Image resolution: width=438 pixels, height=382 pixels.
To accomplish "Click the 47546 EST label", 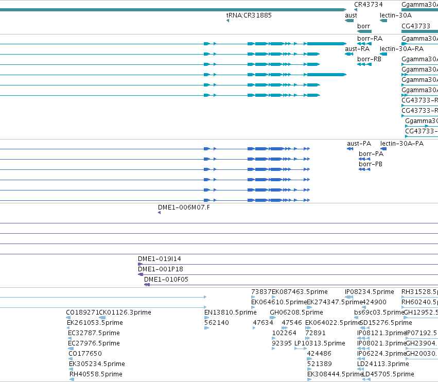I will [292, 323].
